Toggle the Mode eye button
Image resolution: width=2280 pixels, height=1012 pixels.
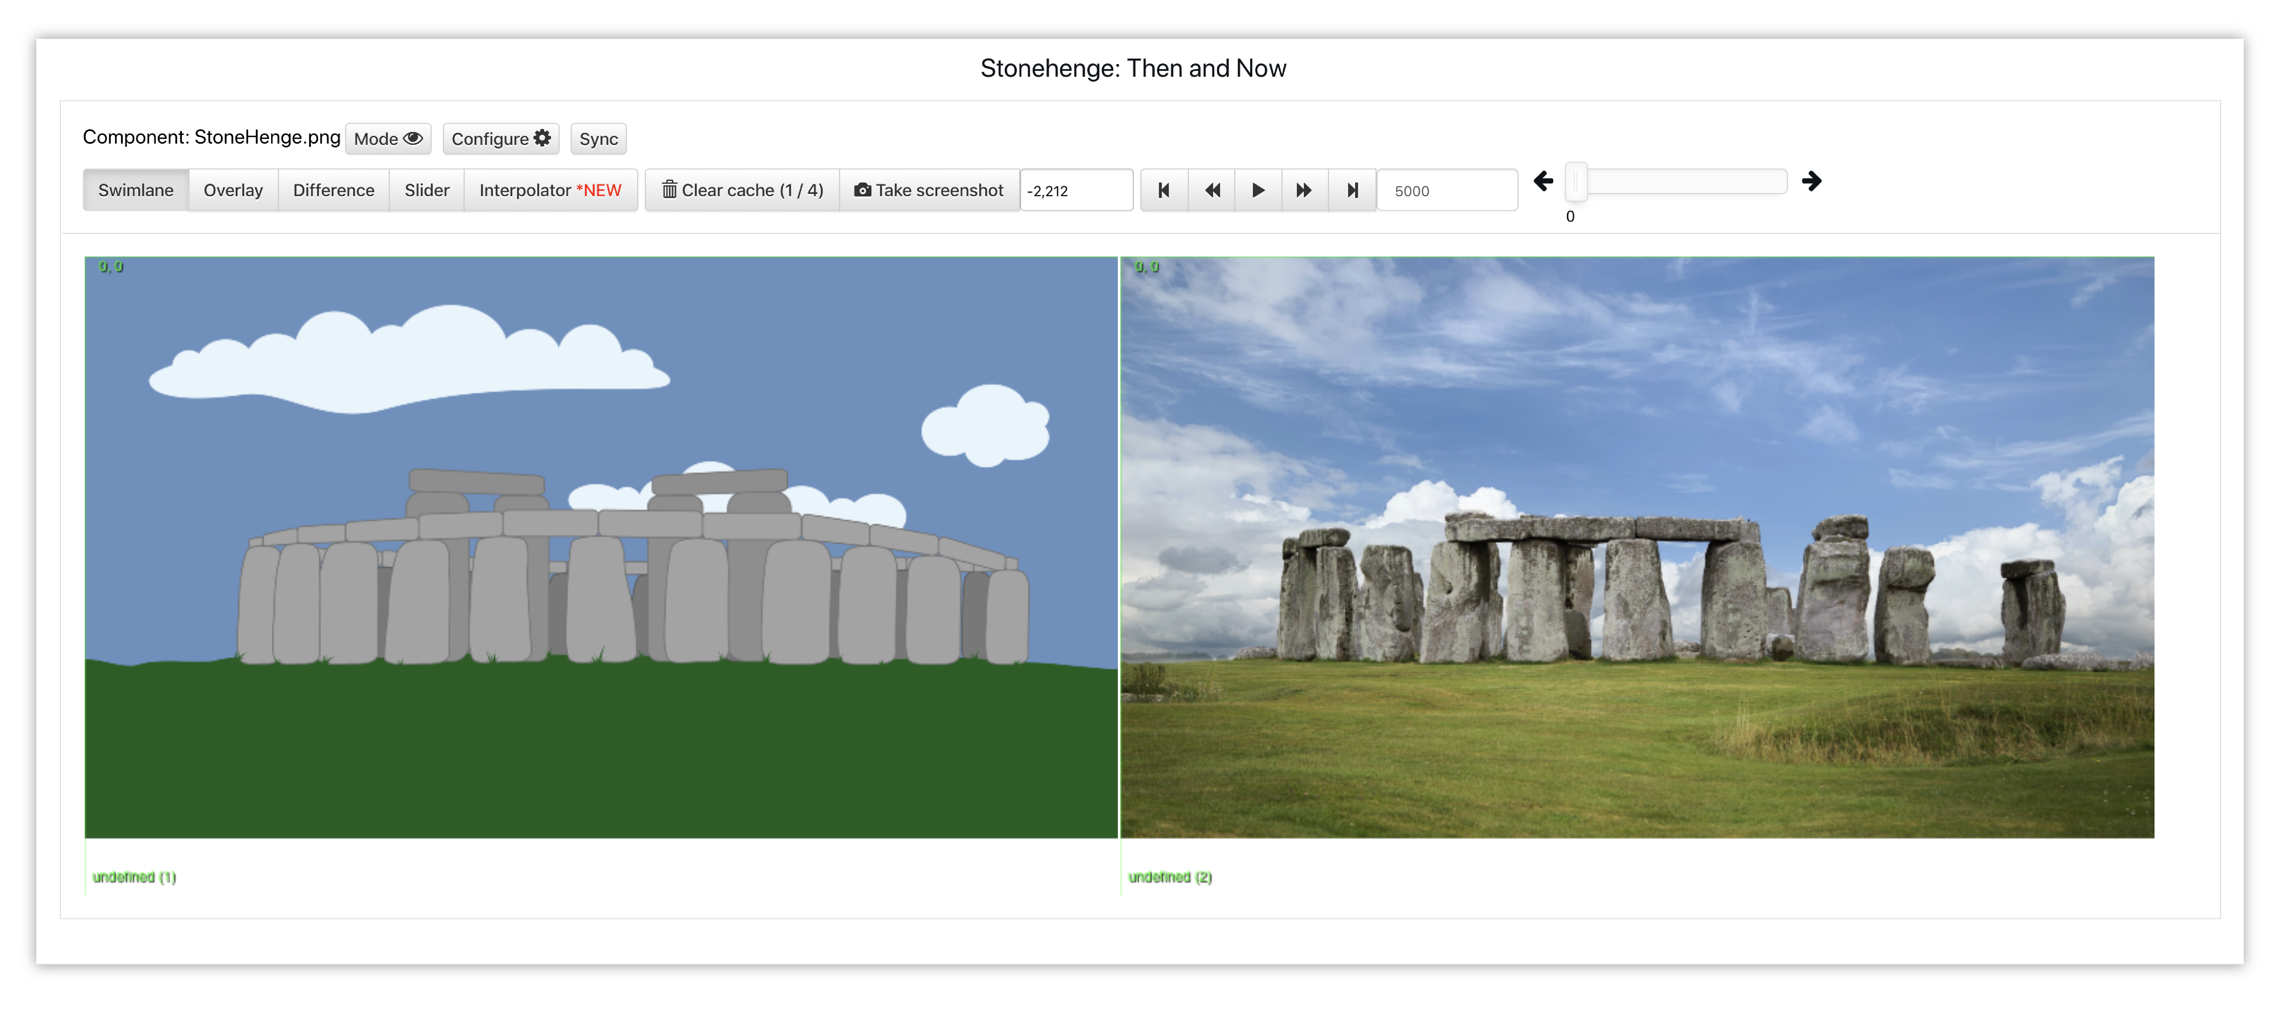point(388,139)
